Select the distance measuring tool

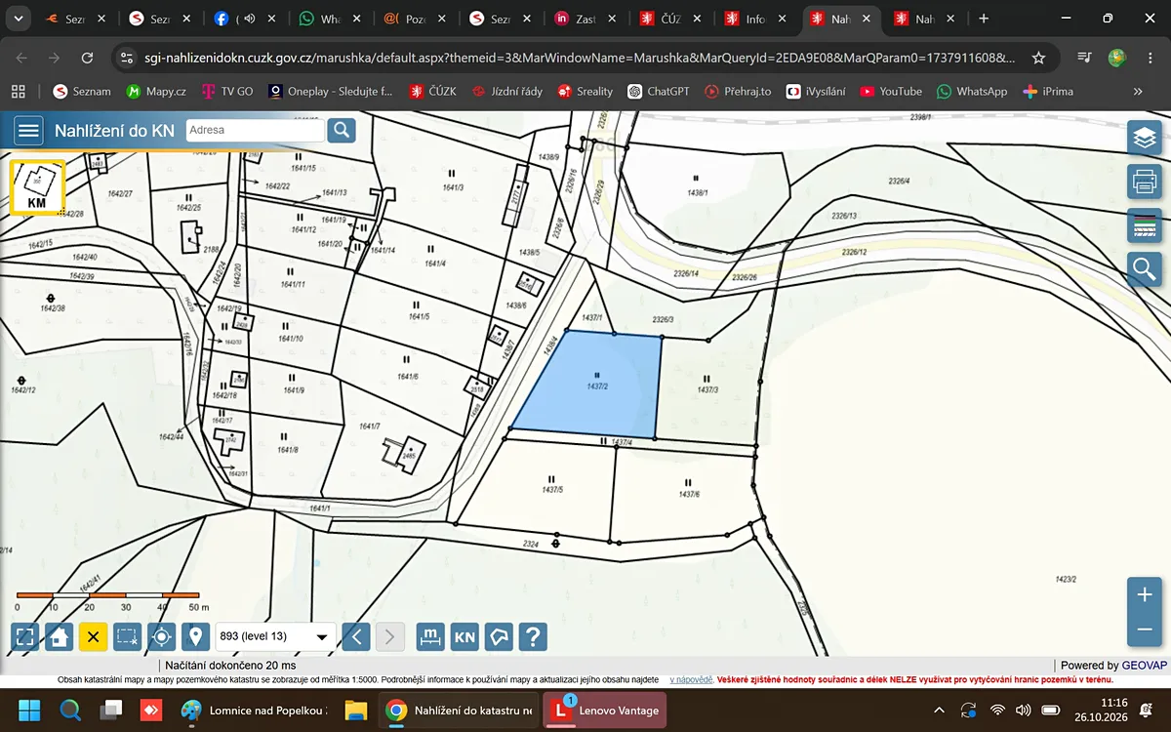pos(430,637)
